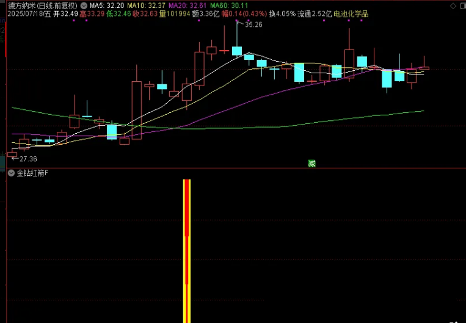Select the red-yellow signal bar in indicator panel
This screenshot has height=323, width=466.
pos(187,250)
